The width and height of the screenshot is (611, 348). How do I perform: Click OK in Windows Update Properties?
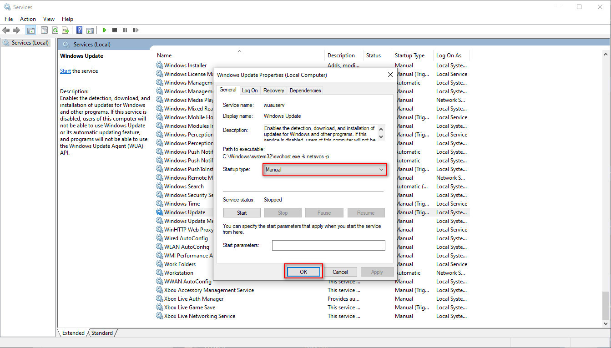(x=303, y=272)
